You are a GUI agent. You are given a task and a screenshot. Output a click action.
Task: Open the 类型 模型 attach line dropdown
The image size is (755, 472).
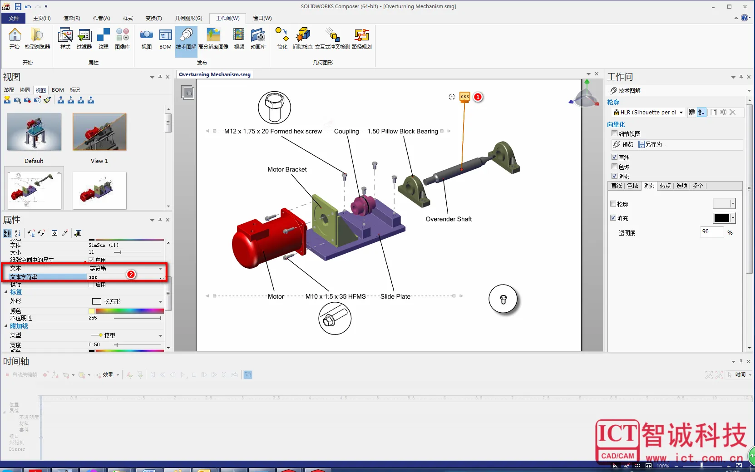point(160,335)
